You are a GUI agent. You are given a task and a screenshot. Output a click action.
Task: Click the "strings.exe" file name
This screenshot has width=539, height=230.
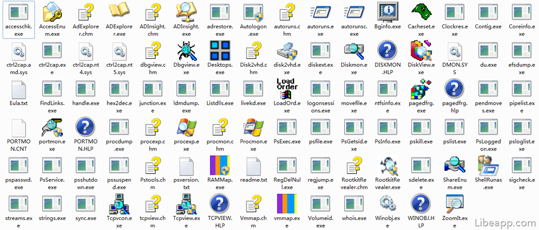click(x=52, y=218)
